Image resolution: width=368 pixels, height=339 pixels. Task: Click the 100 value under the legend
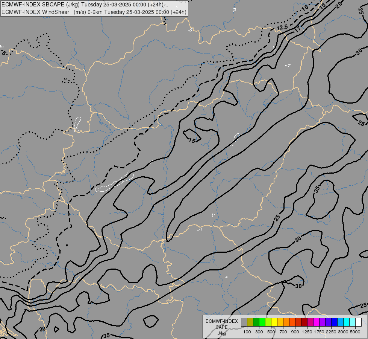[247, 332]
